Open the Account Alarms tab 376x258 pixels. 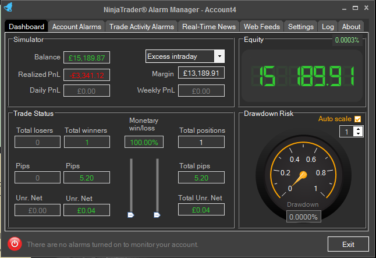[77, 26]
